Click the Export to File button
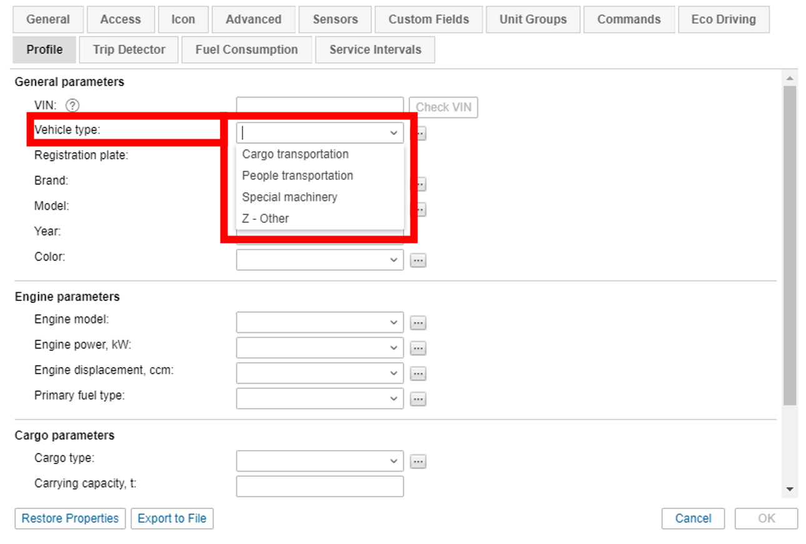This screenshot has width=806, height=544. [x=172, y=518]
